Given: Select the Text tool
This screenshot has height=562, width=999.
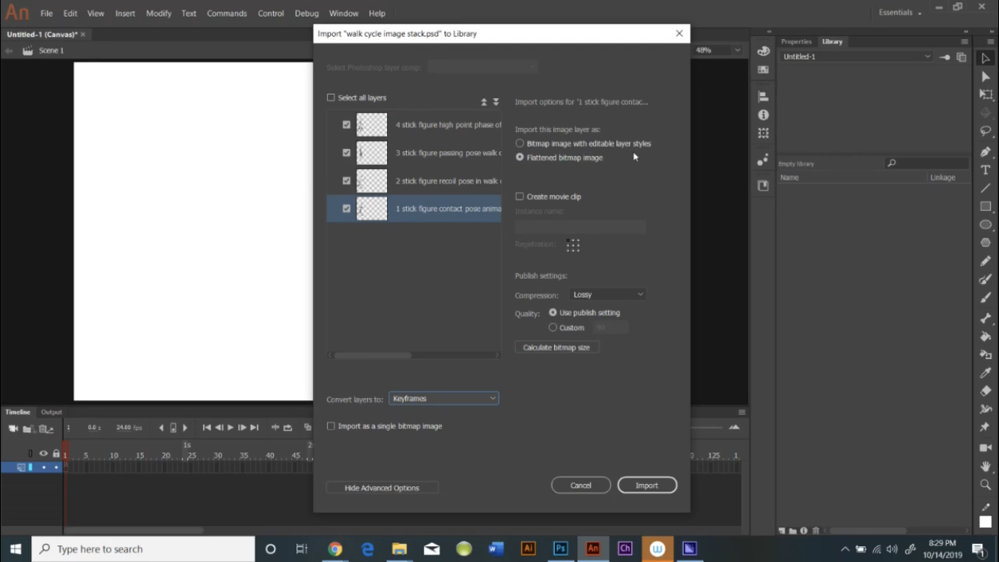Looking at the screenshot, I should click(x=985, y=169).
